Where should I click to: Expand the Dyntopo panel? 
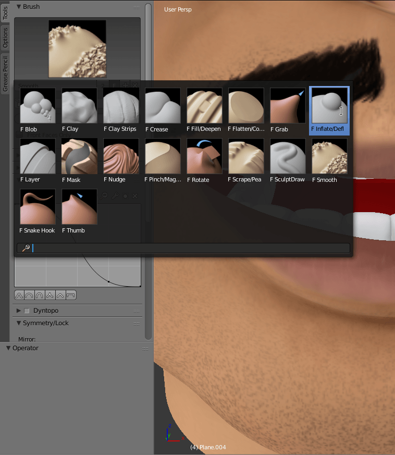pos(19,311)
